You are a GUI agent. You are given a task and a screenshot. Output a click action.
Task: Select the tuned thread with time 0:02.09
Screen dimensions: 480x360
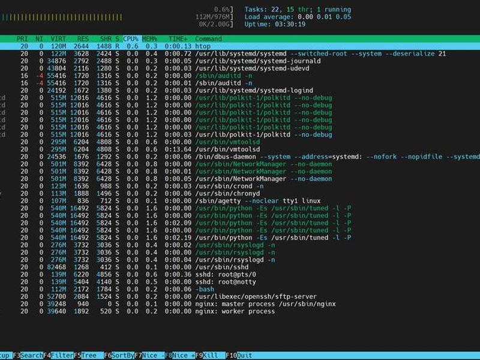click(240, 223)
